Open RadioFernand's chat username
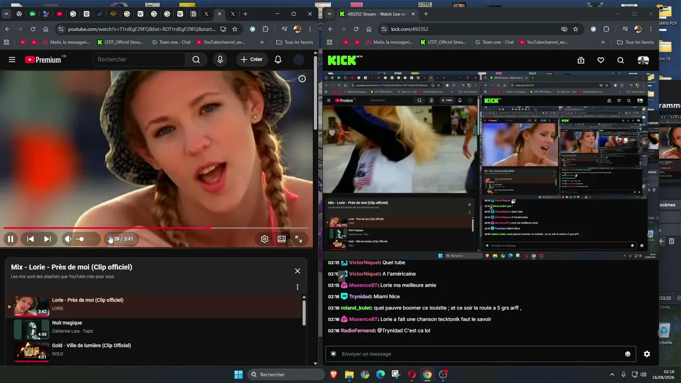 [358, 331]
